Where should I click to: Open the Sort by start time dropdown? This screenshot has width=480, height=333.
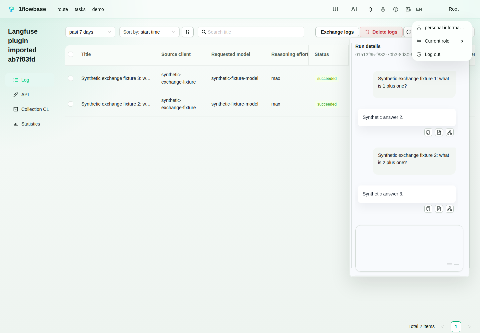(x=149, y=32)
